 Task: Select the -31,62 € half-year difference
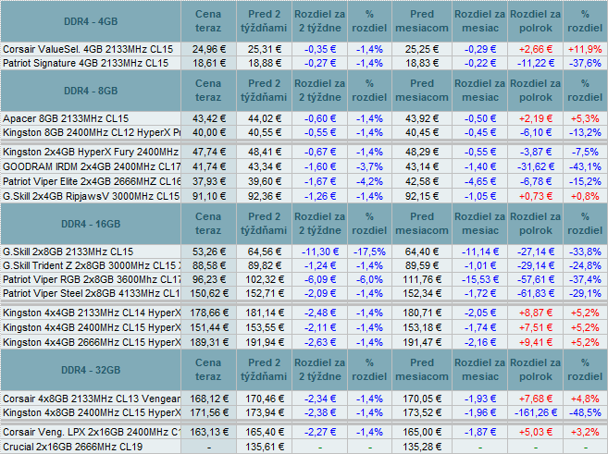tap(536, 166)
